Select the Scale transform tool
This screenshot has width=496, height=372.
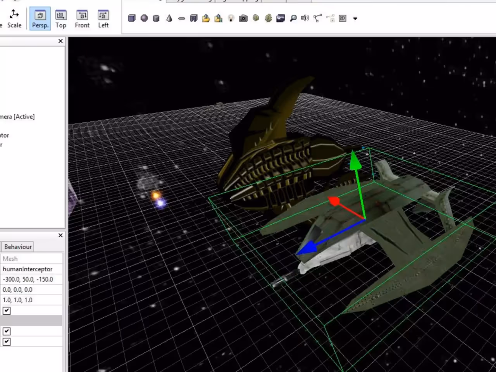click(x=14, y=18)
